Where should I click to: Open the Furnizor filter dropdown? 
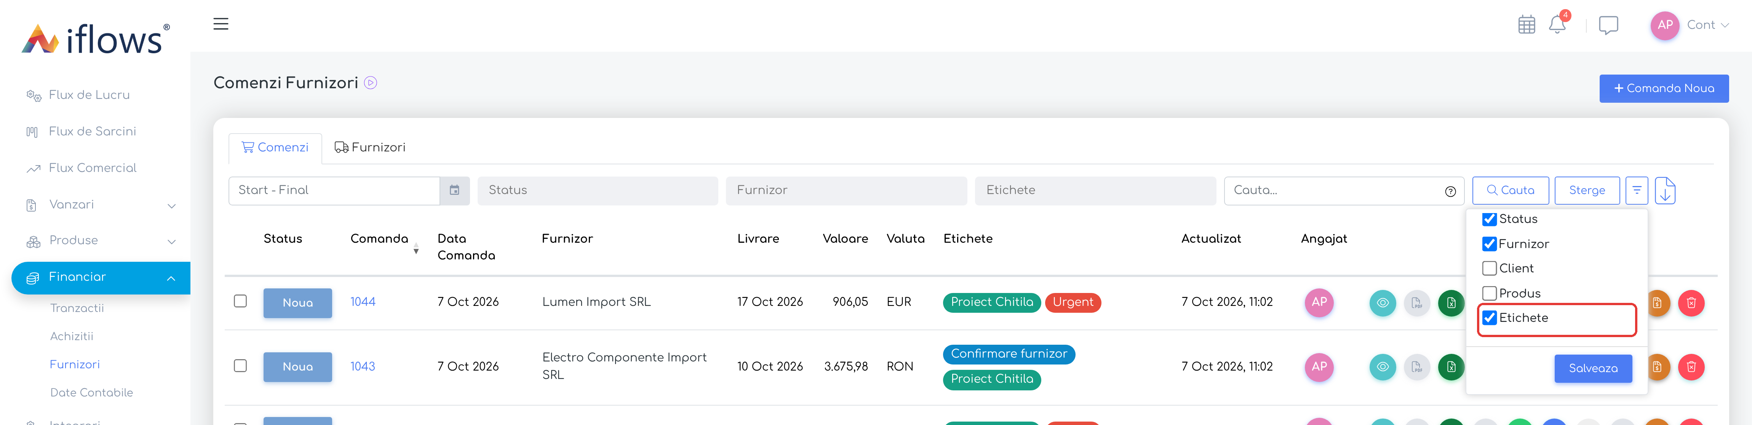pos(846,191)
